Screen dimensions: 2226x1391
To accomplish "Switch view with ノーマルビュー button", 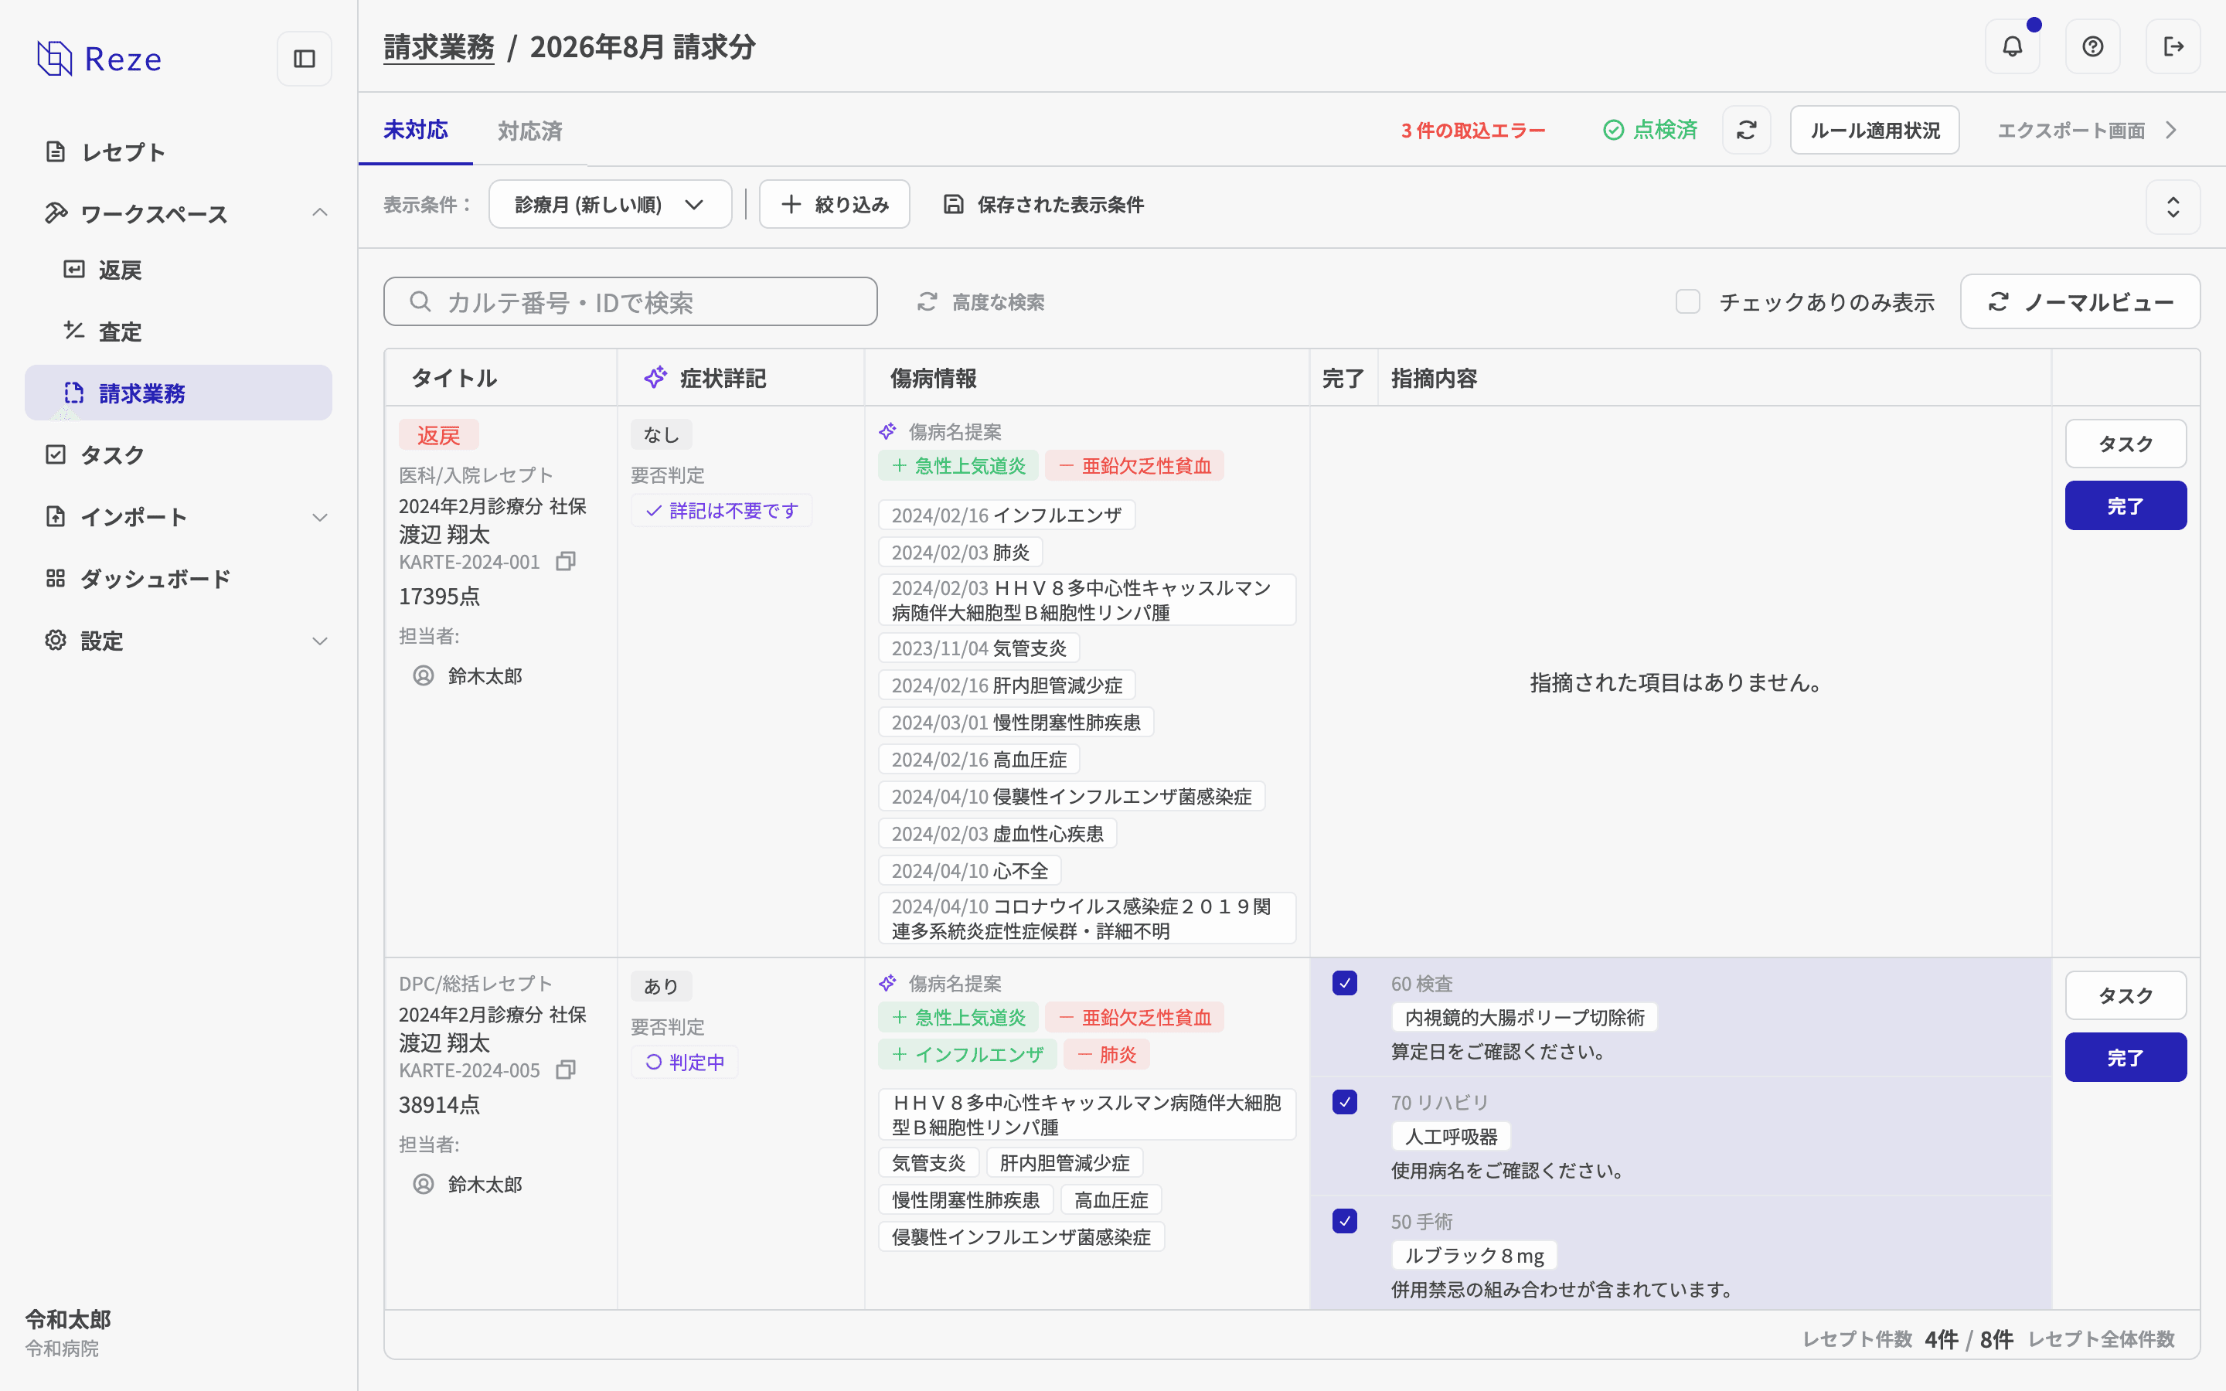I will click(2080, 301).
